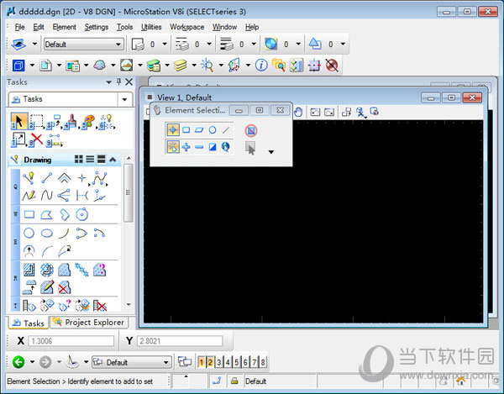
Task: Click the scroll down arrow in Tasks panel
Action: [129, 304]
